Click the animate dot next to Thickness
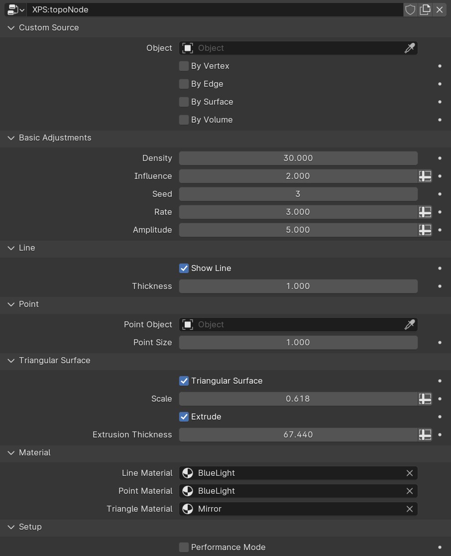The height and width of the screenshot is (556, 451). [440, 286]
